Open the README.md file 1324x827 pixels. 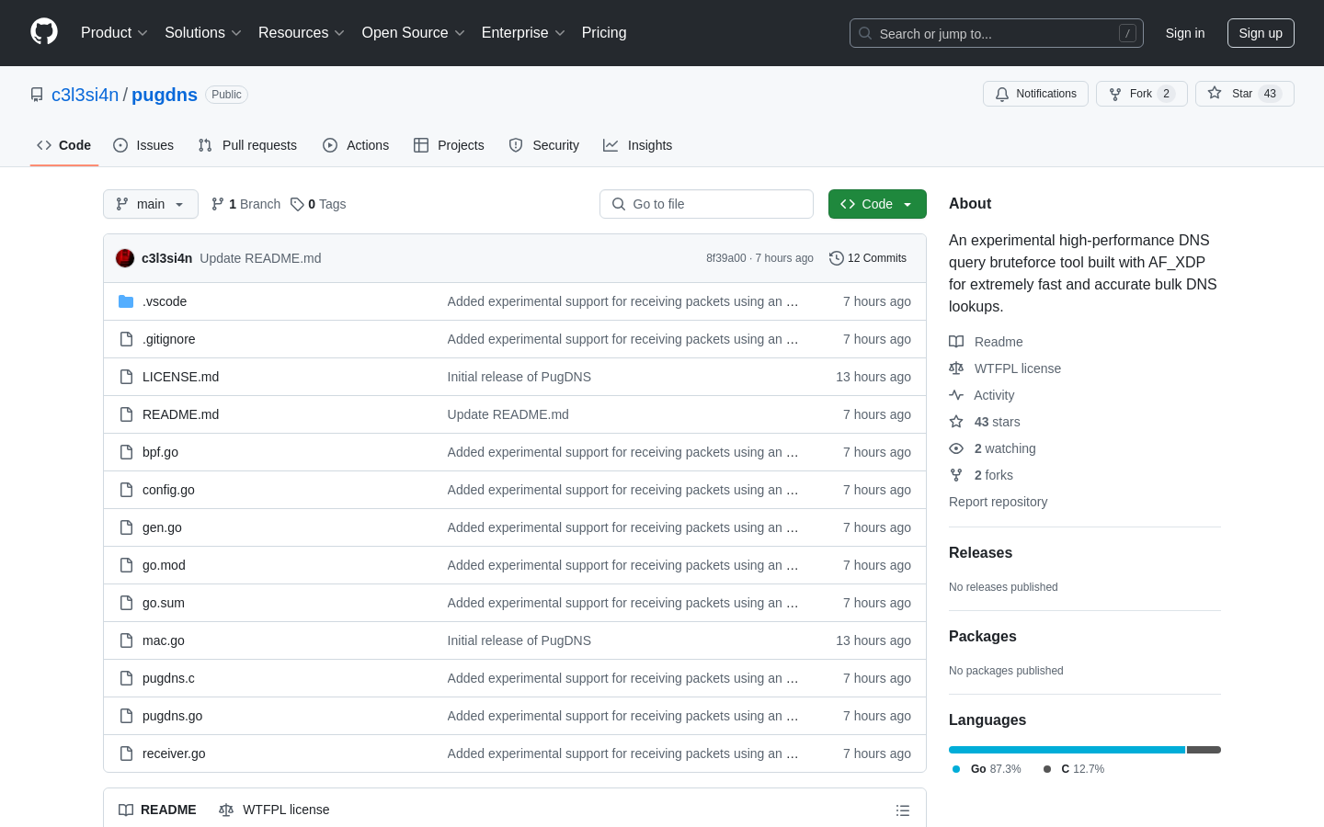[x=180, y=414]
